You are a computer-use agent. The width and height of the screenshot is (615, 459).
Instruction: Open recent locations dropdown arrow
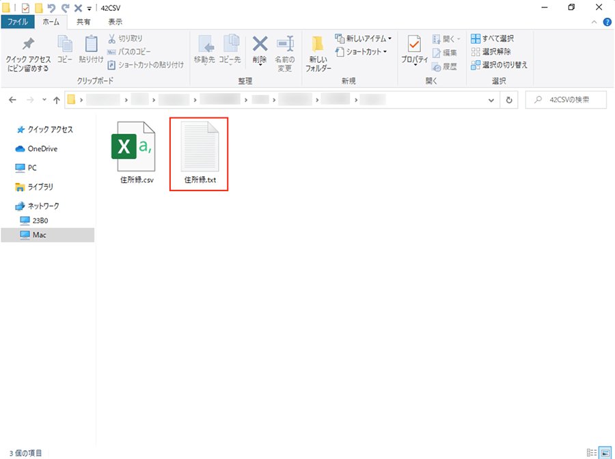(x=44, y=100)
